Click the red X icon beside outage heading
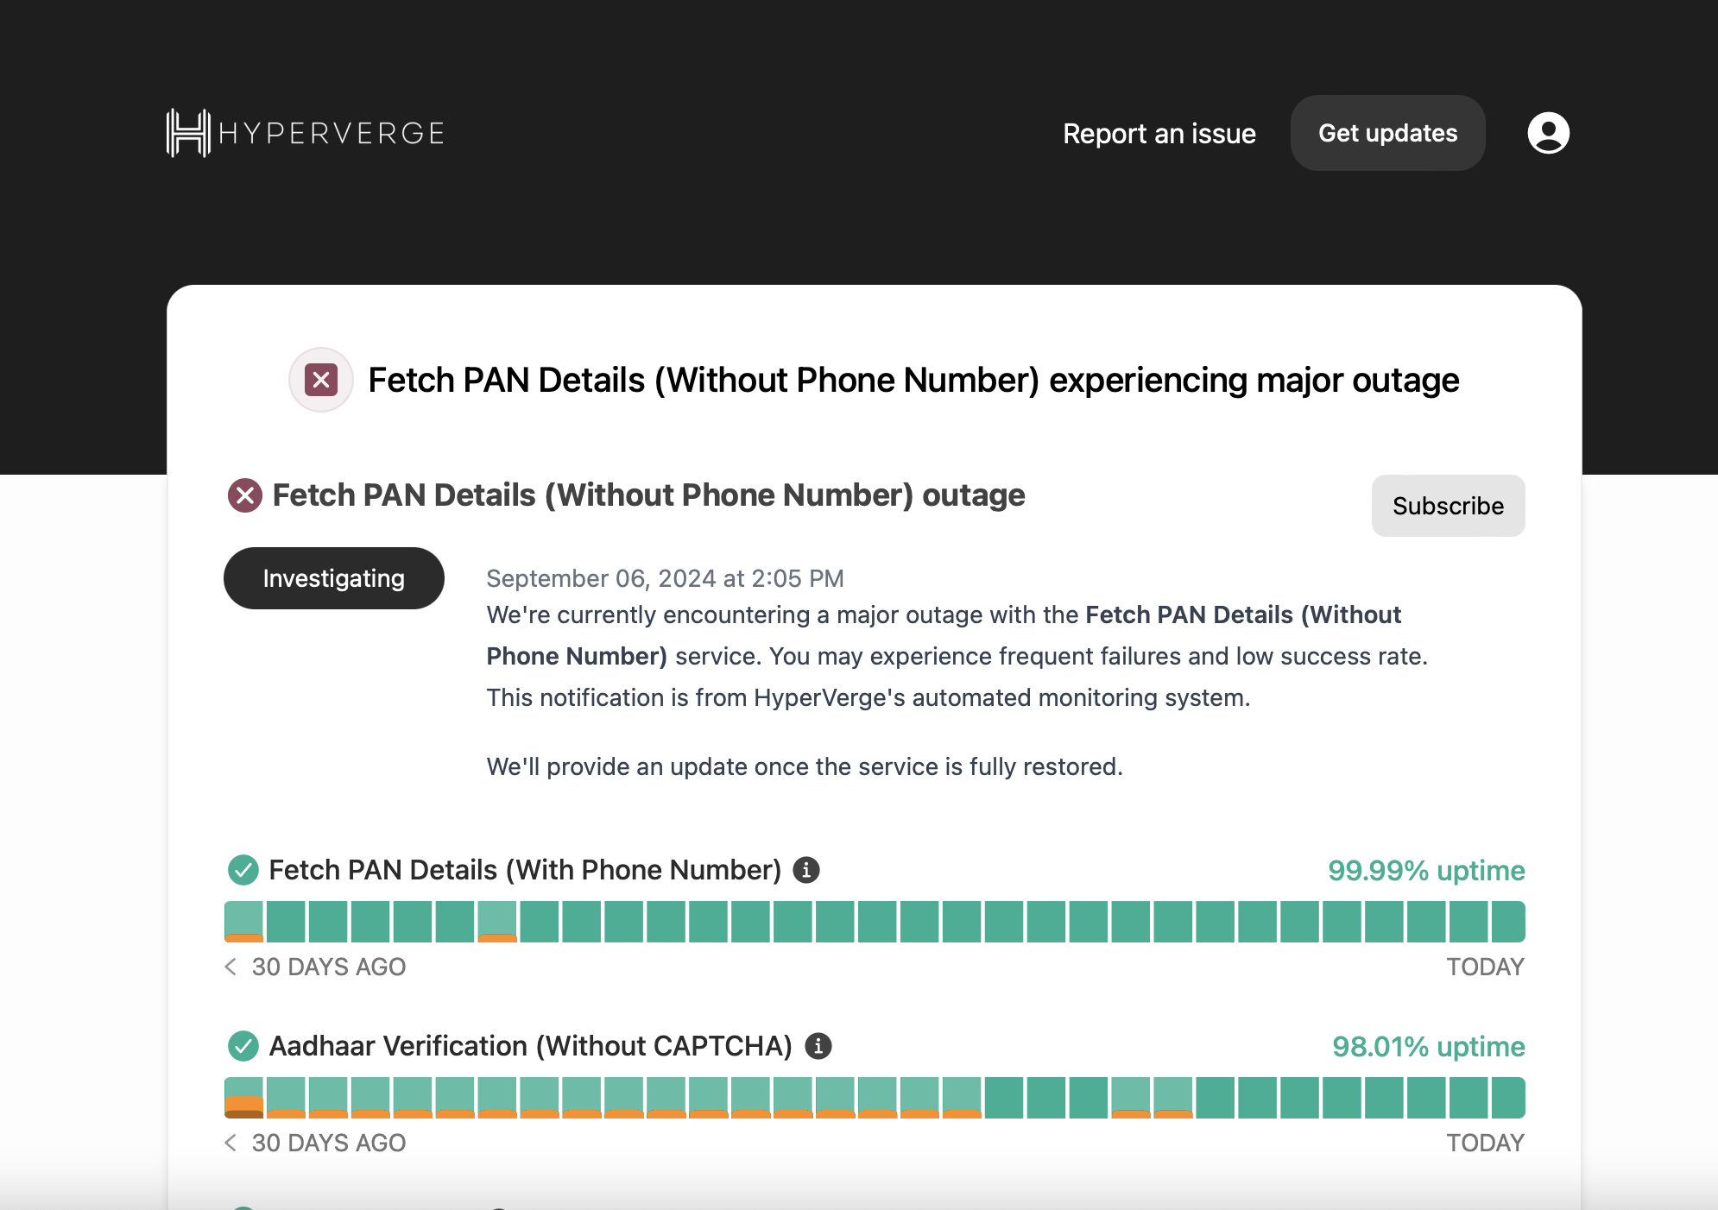Viewport: 1718px width, 1210px height. pos(245,495)
